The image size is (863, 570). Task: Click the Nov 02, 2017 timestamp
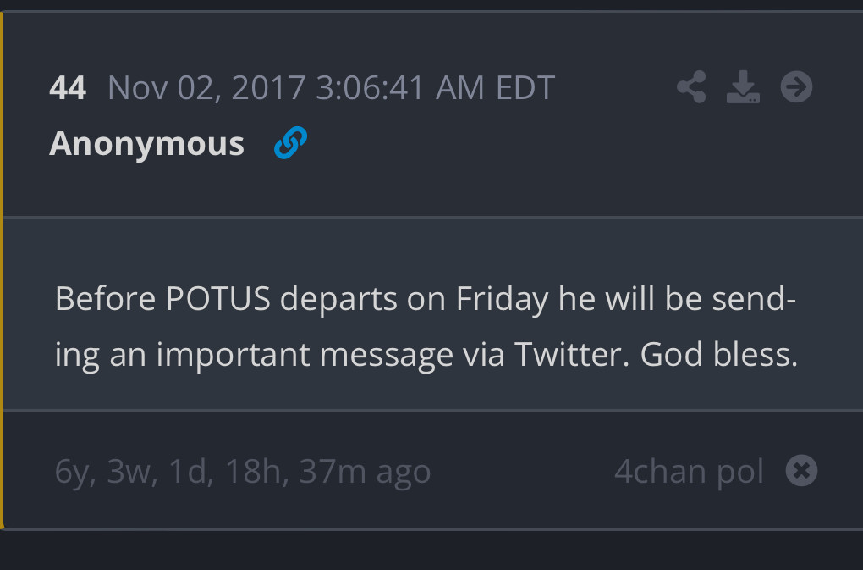[206, 87]
